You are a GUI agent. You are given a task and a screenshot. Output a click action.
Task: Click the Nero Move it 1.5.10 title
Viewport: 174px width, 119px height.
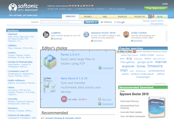pyautogui.click(x=74, y=78)
